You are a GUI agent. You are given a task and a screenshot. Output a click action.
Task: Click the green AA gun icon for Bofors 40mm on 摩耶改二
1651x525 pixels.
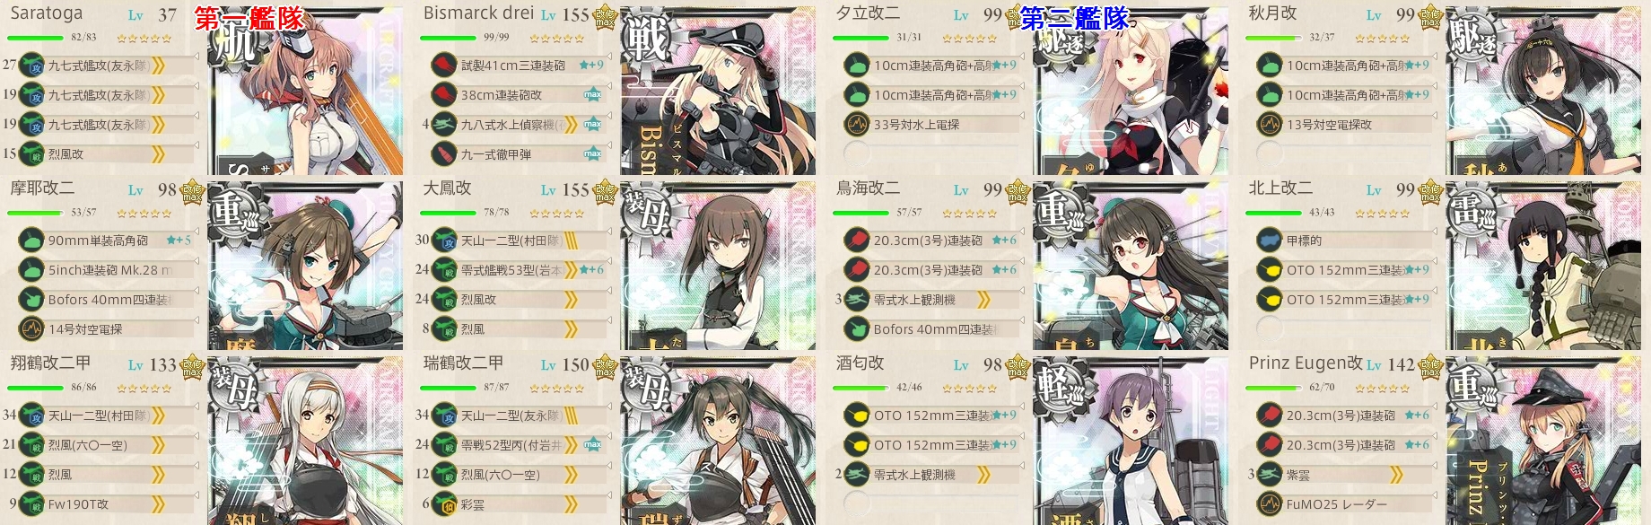(x=32, y=300)
